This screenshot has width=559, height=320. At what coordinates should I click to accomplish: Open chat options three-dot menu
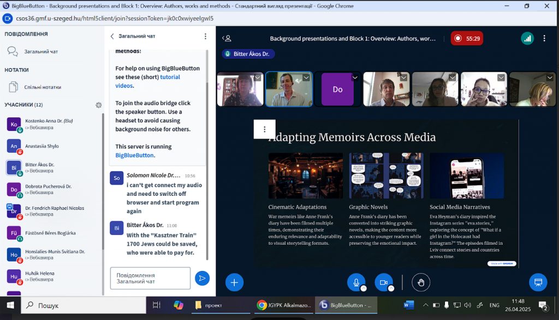point(205,37)
